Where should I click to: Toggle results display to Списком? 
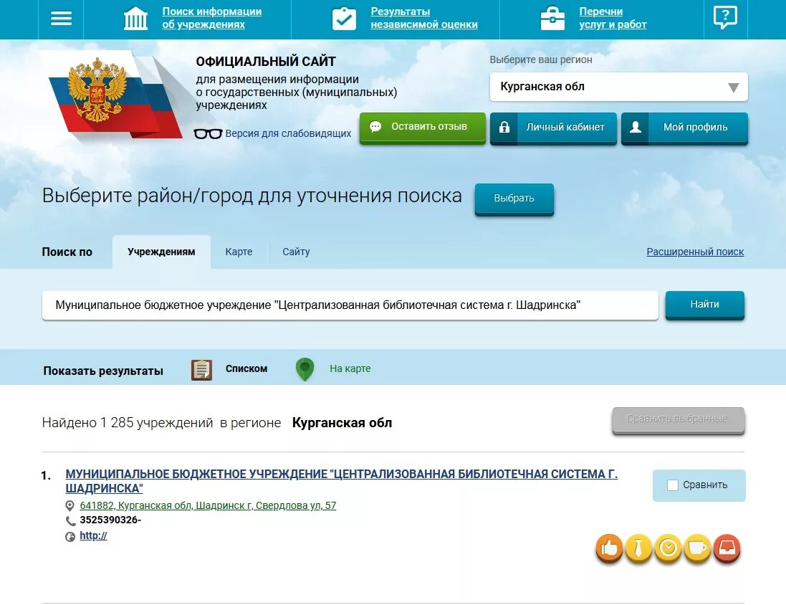pos(246,368)
